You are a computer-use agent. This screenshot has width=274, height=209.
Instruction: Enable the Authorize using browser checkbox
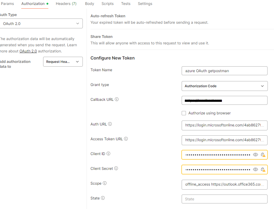pyautogui.click(x=184, y=113)
